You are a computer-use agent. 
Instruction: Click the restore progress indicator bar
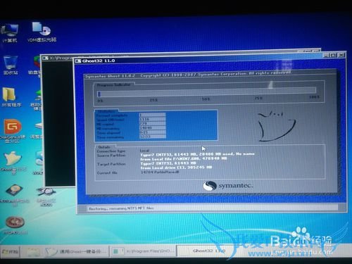[x=206, y=92]
